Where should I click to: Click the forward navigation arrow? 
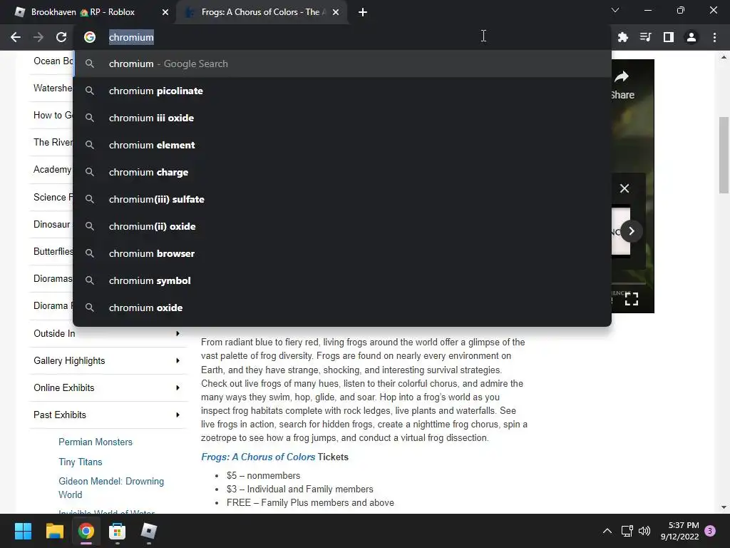(x=38, y=37)
